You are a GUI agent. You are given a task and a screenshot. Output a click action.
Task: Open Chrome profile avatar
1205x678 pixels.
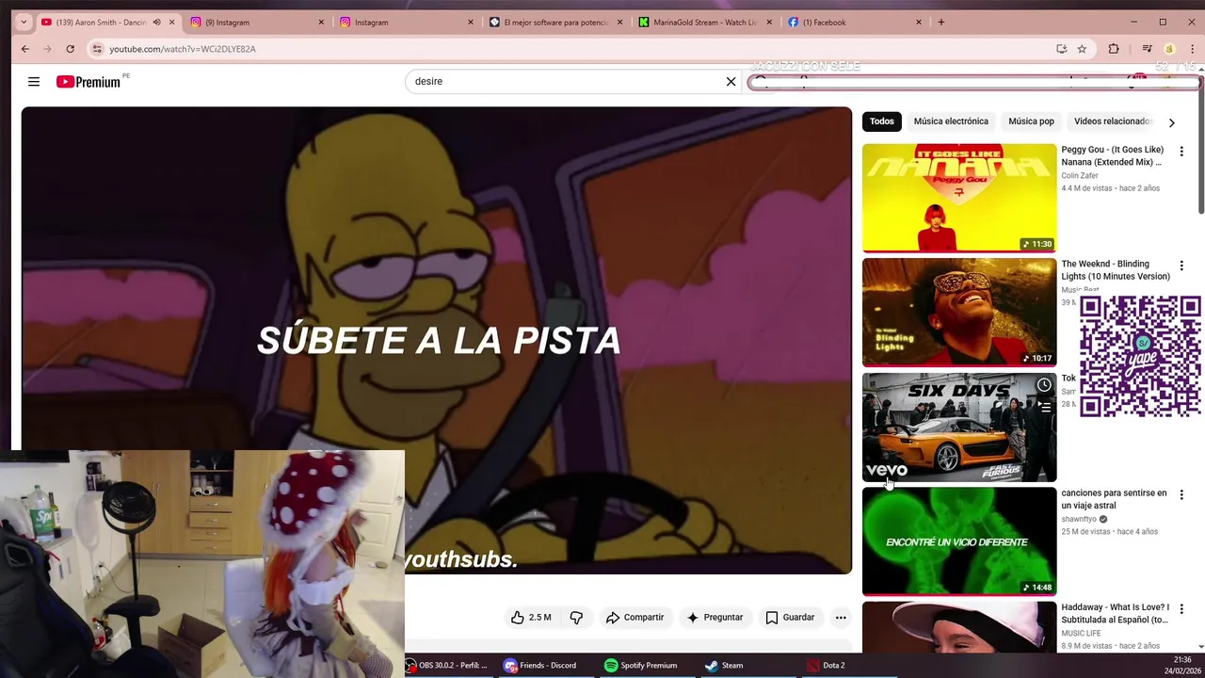(x=1169, y=49)
